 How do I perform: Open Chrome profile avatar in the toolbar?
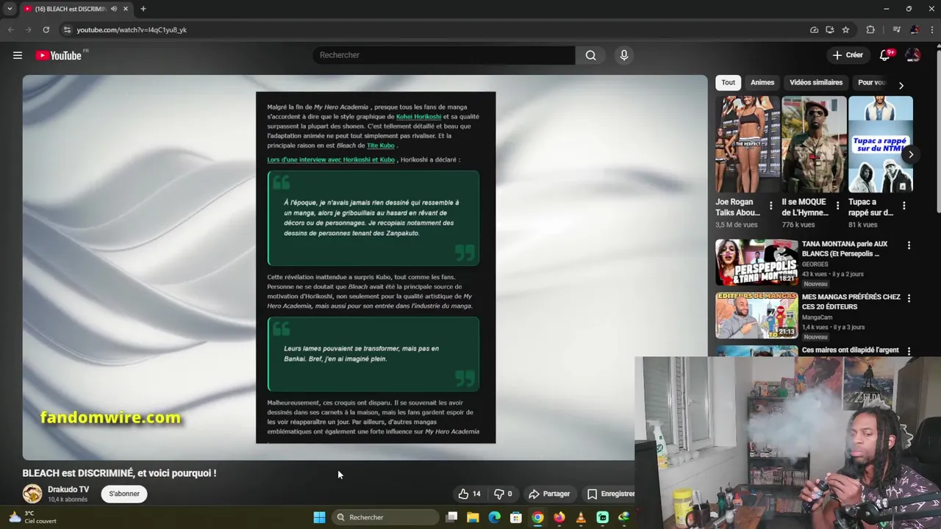(914, 29)
